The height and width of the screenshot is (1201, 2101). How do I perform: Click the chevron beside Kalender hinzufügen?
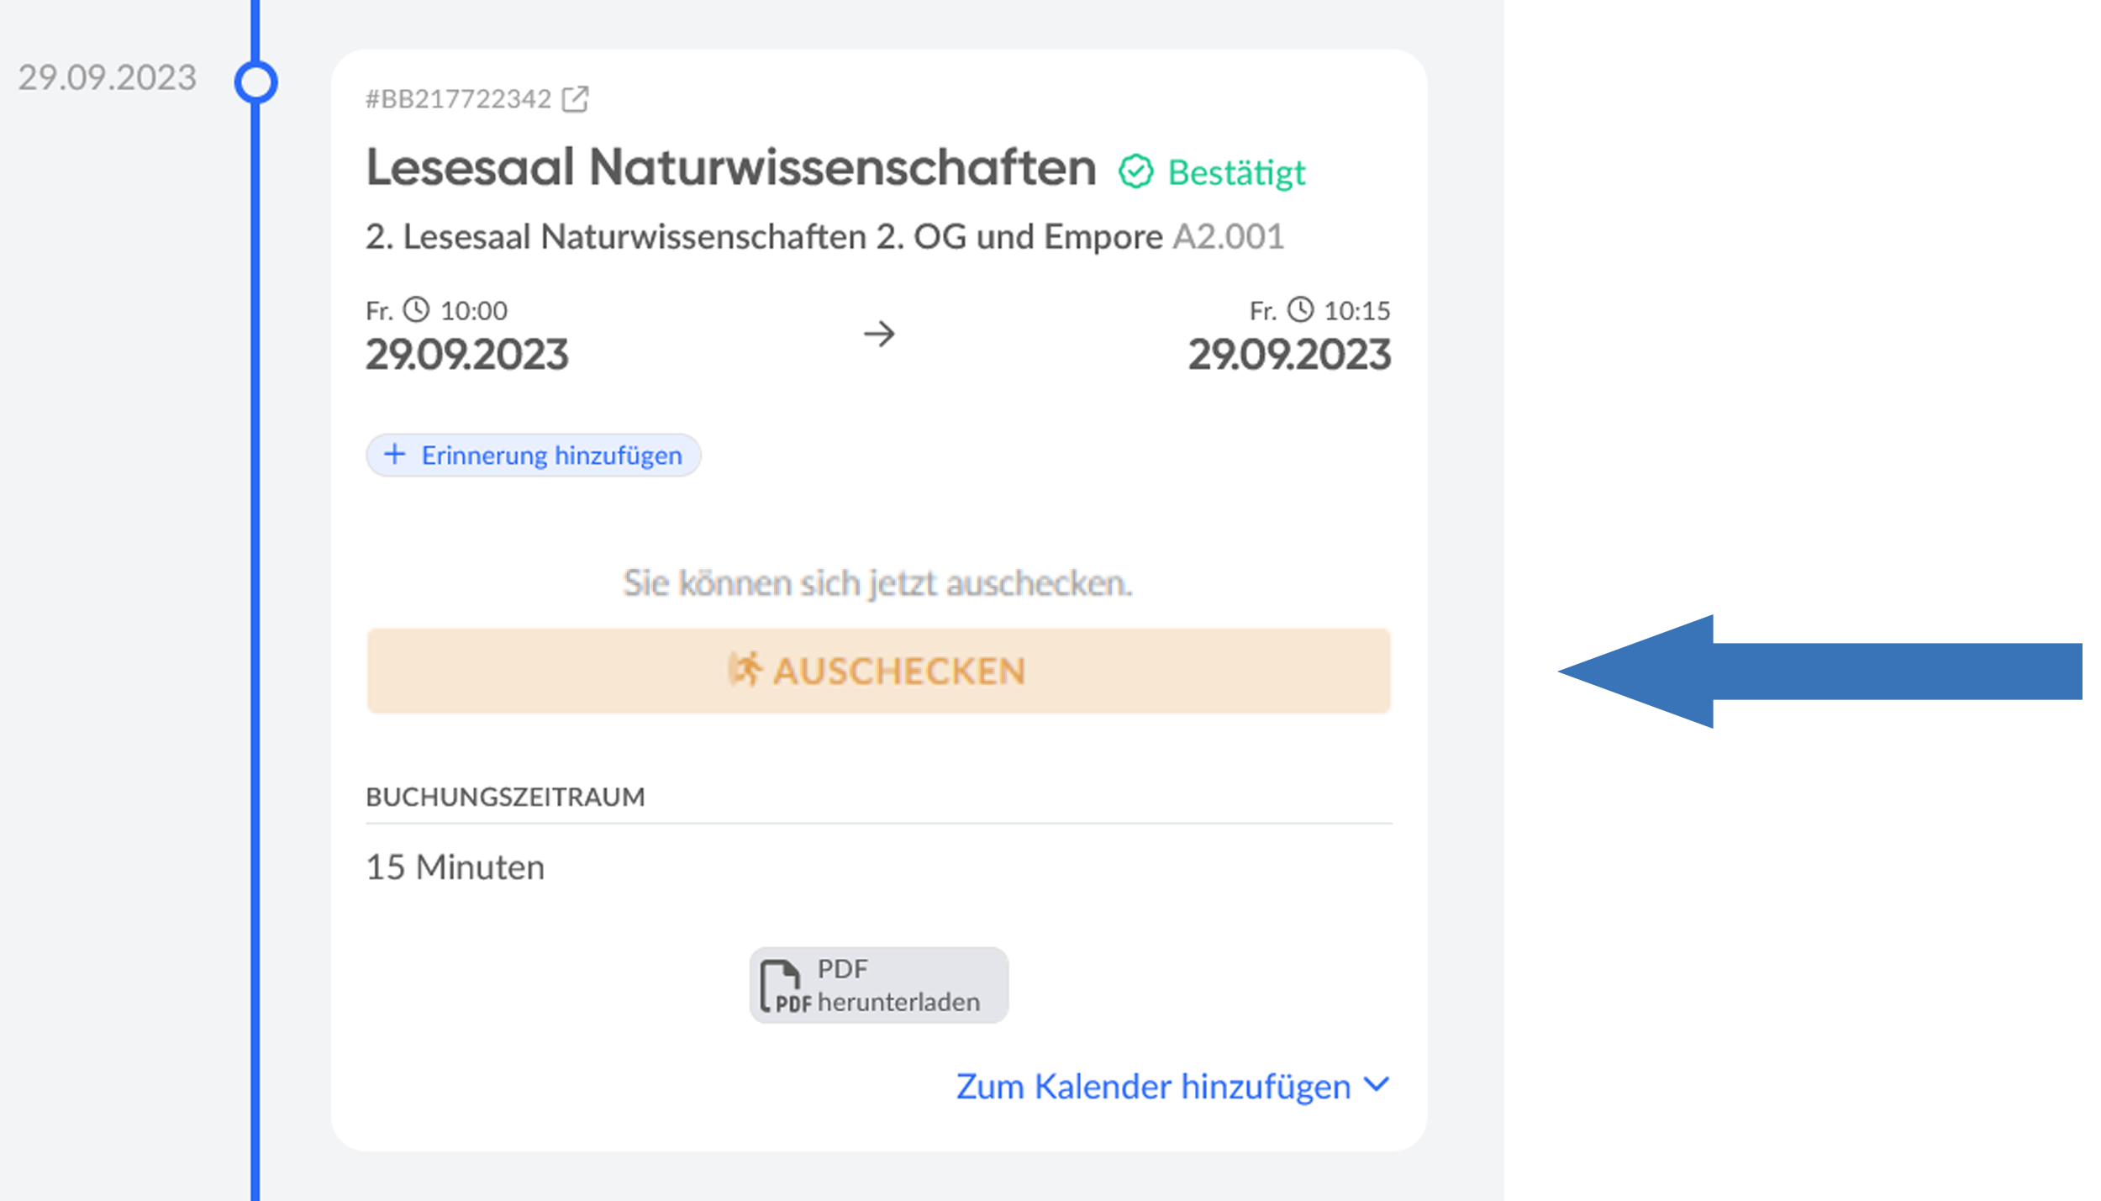tap(1376, 1084)
